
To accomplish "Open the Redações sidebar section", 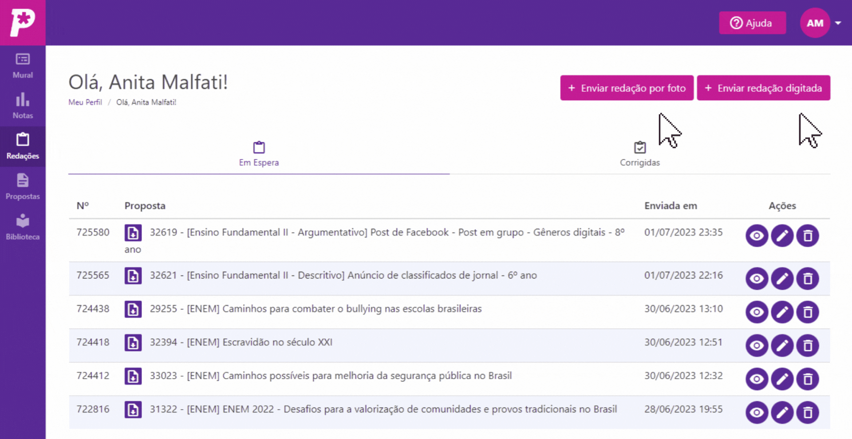I will pos(23,146).
